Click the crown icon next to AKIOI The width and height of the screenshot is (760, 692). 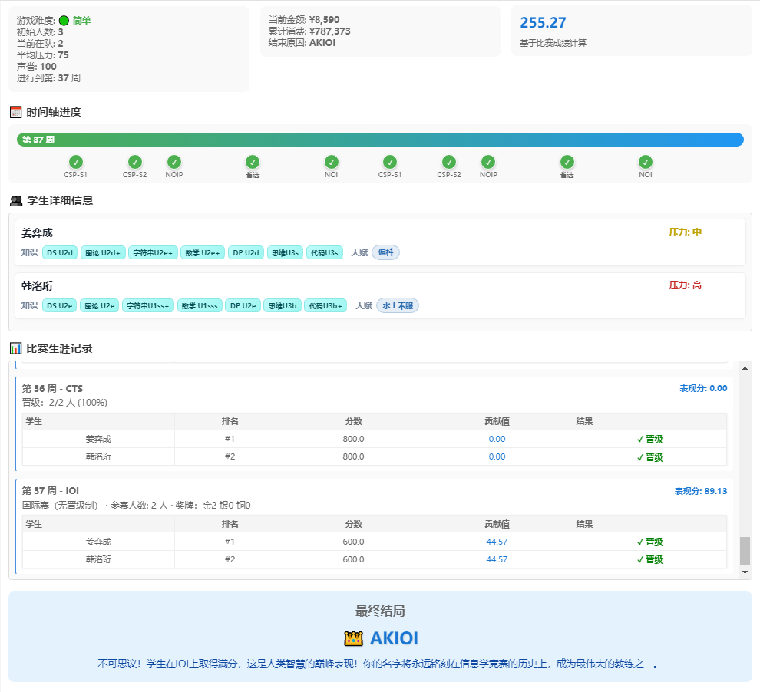click(353, 639)
